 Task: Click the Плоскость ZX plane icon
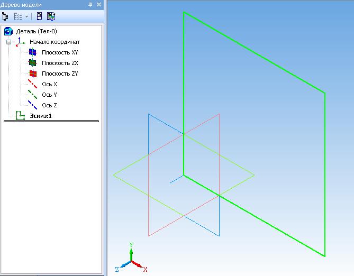[x=32, y=63]
